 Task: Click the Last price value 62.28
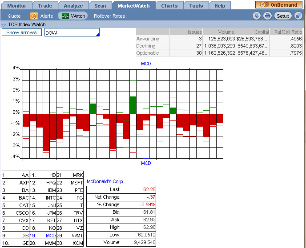click(149, 189)
